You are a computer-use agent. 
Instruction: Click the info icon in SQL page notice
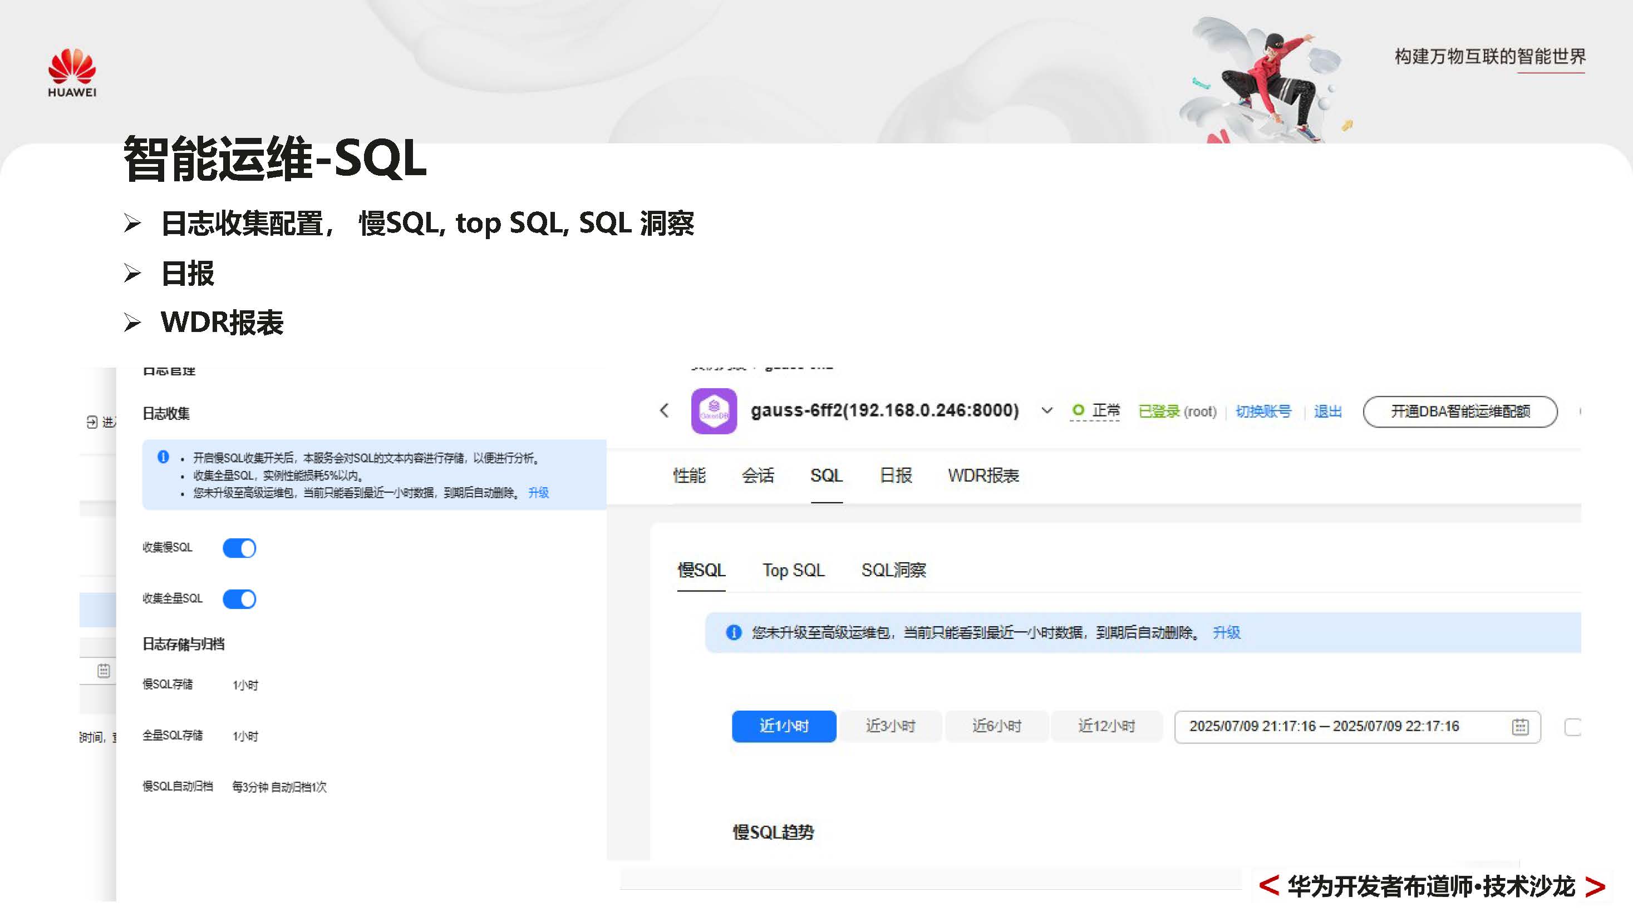coord(734,632)
